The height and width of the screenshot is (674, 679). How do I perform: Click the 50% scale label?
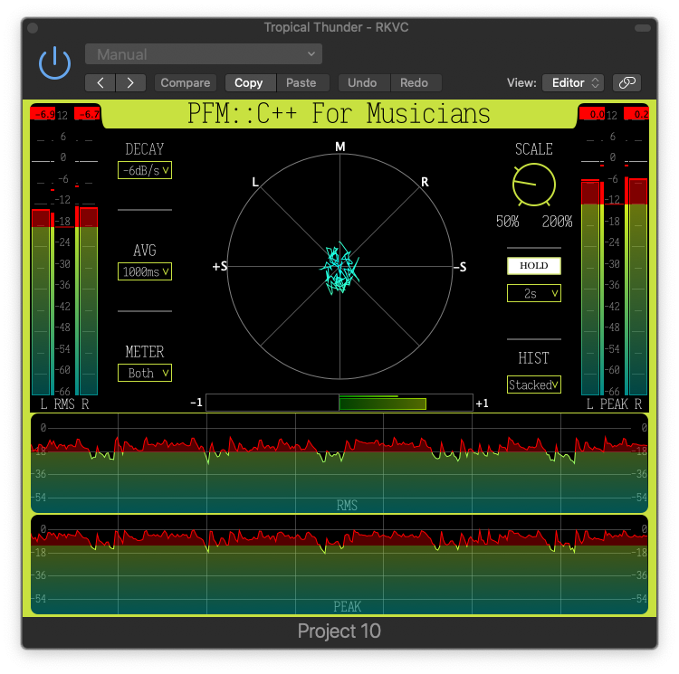[508, 222]
